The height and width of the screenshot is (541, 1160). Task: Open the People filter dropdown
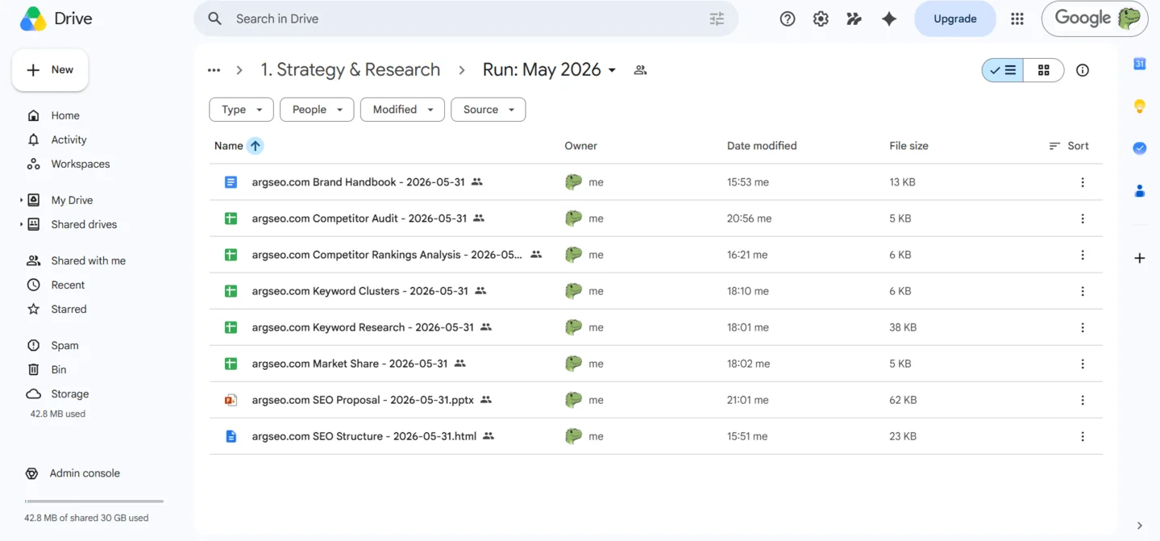pyautogui.click(x=317, y=110)
